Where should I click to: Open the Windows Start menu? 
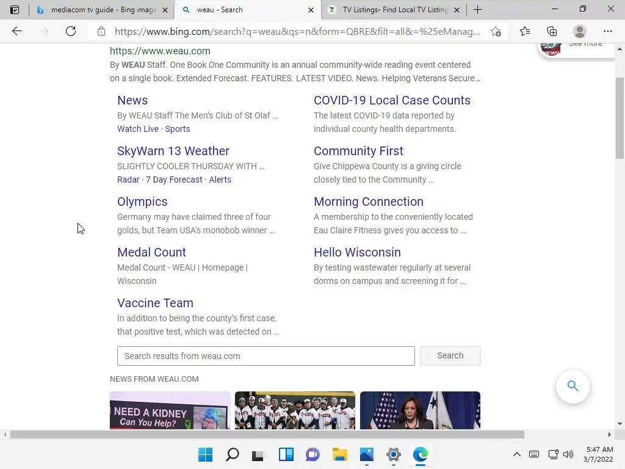206,454
